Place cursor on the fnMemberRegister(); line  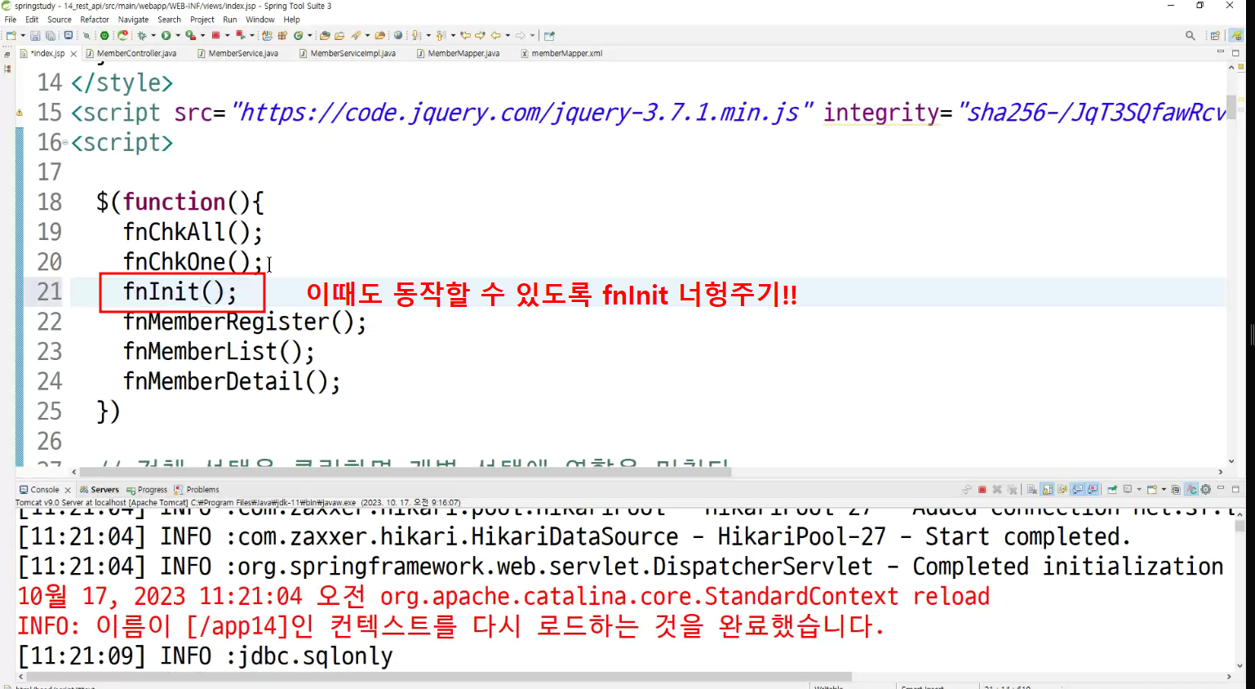tap(245, 322)
